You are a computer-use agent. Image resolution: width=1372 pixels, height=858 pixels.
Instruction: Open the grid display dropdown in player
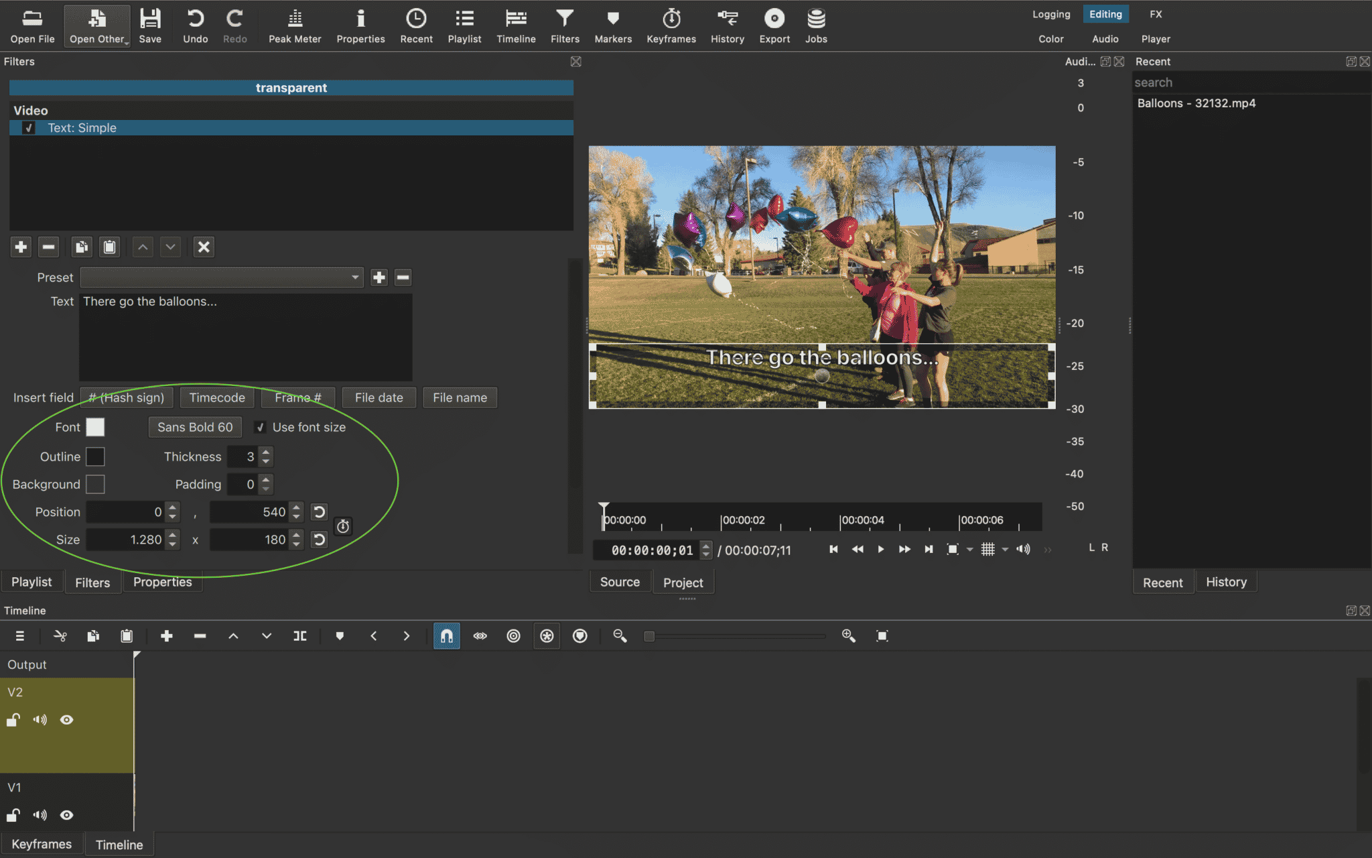pos(1005,550)
